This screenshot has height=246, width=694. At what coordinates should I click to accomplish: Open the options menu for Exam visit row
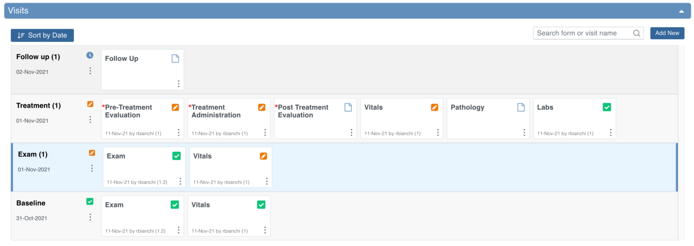coord(92,169)
